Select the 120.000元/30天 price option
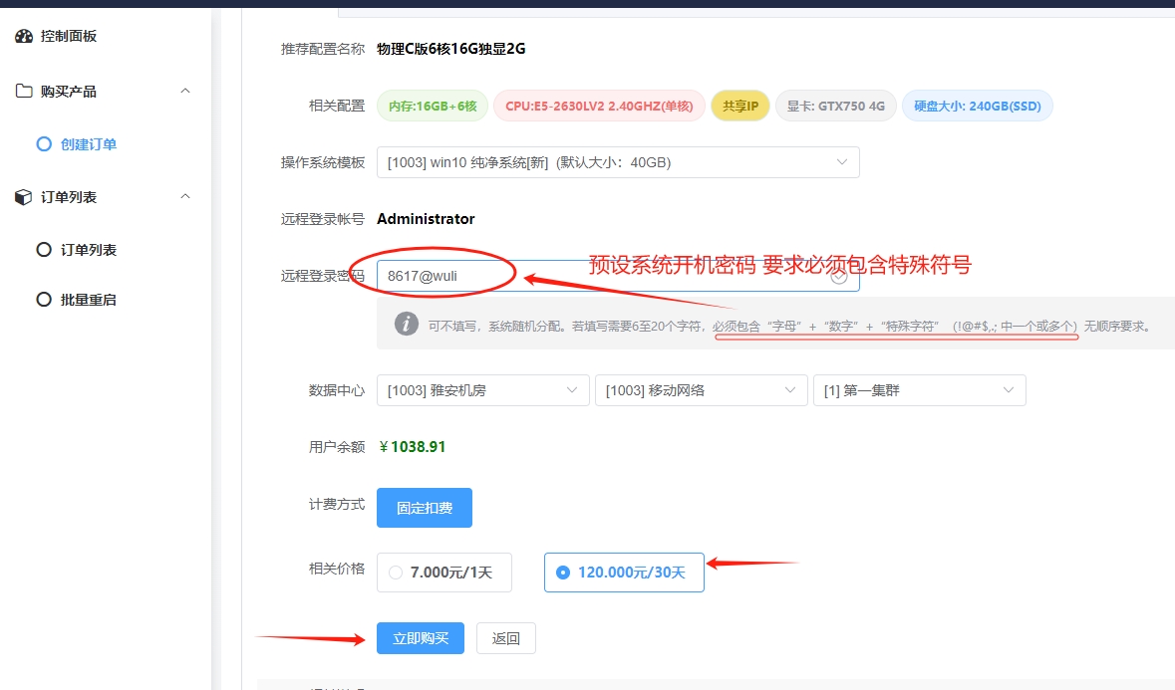The image size is (1175, 690). (624, 573)
